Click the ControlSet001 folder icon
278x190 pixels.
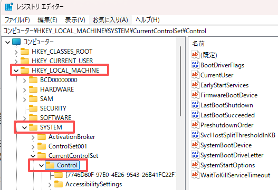coord(42,146)
